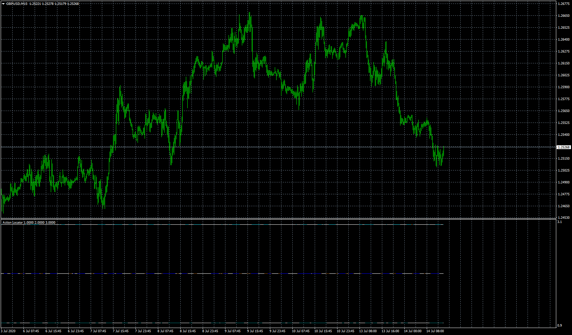Click the 1.26775 price axis label
The height and width of the screenshot is (335, 572).
pyautogui.click(x=564, y=4)
